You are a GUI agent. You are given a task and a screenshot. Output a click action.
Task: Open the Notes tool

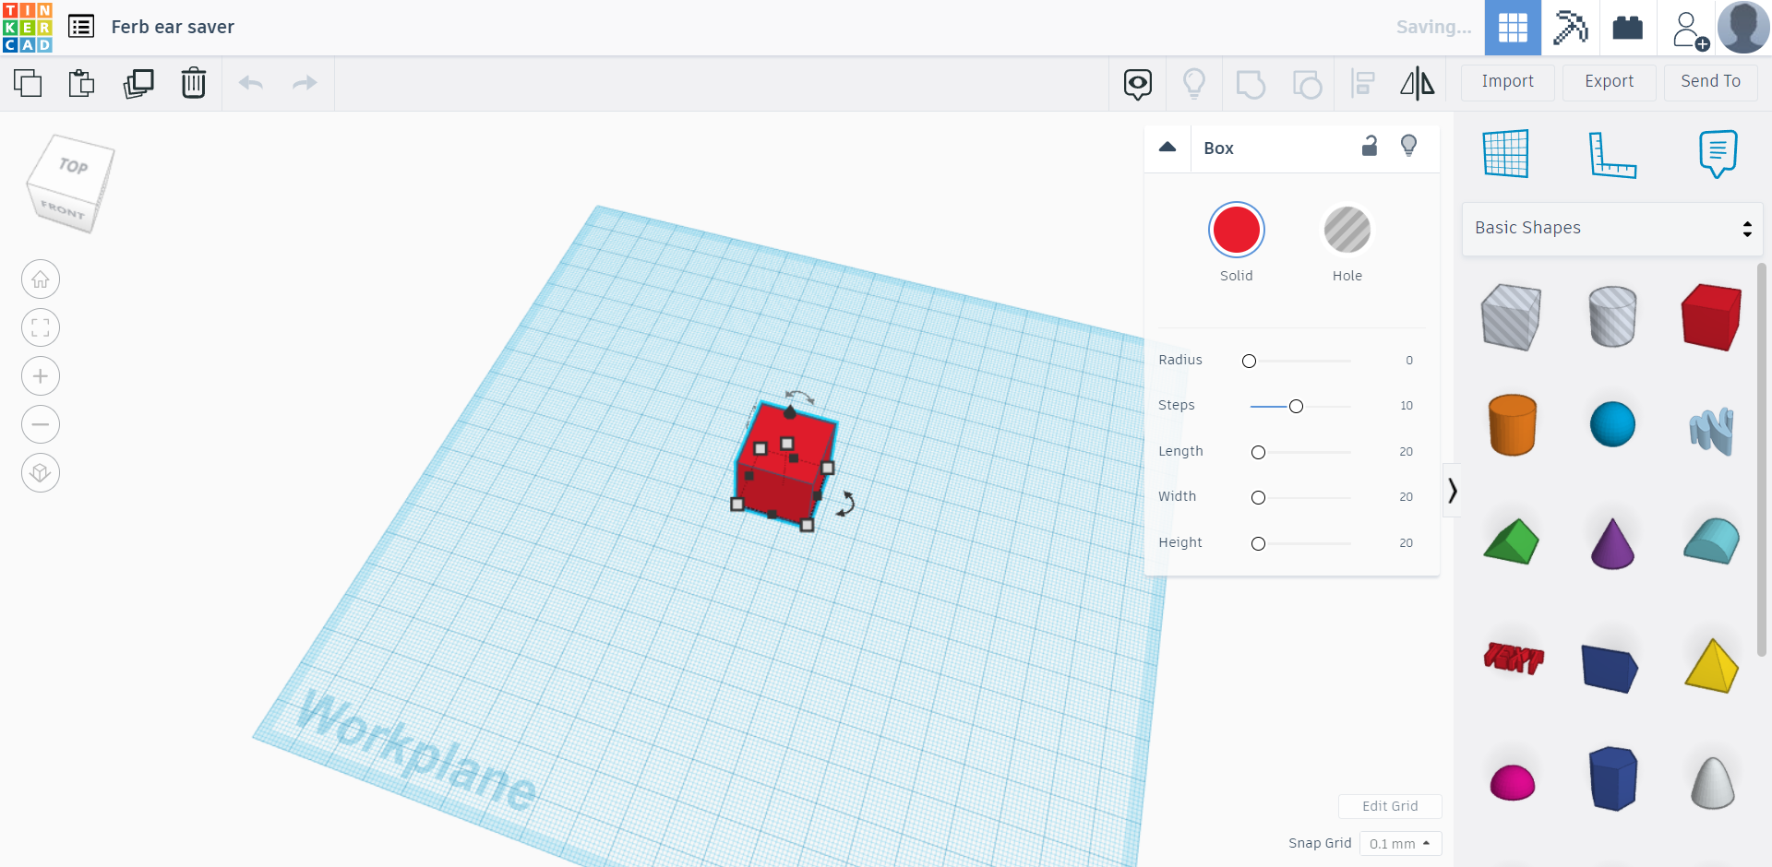tap(1718, 153)
